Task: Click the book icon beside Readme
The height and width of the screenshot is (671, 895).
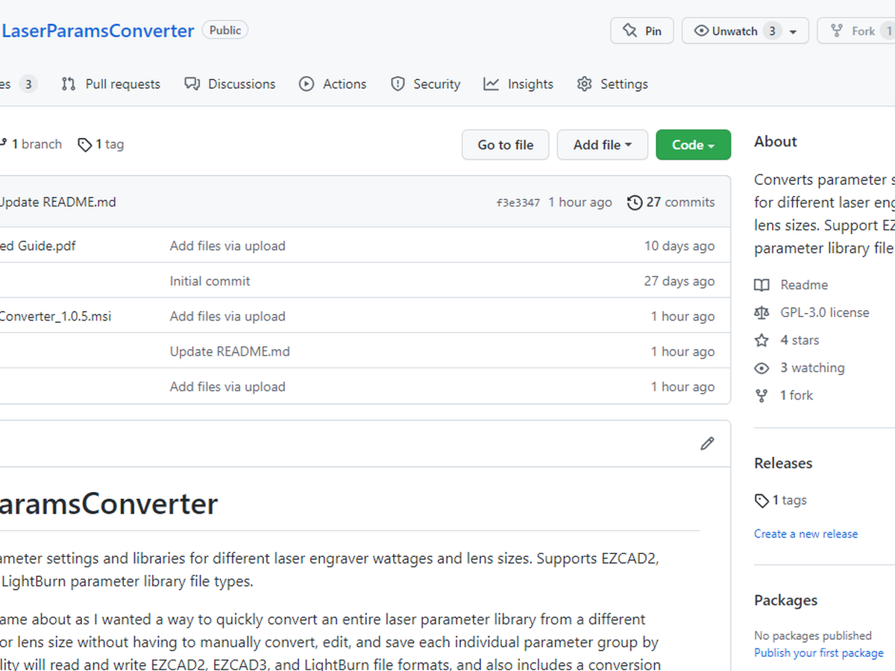Action: [761, 285]
